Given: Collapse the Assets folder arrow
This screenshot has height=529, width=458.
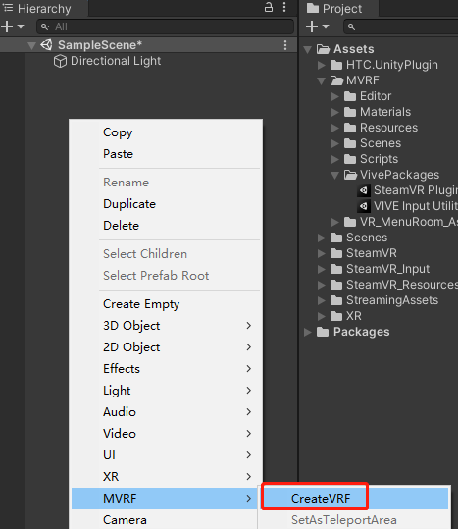Looking at the screenshot, I should pyautogui.click(x=307, y=50).
